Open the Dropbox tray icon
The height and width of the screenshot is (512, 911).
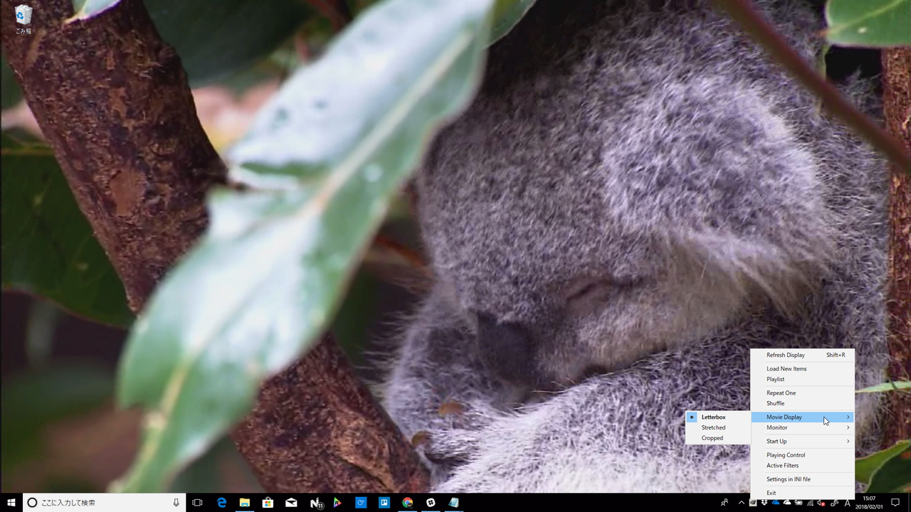[764, 502]
